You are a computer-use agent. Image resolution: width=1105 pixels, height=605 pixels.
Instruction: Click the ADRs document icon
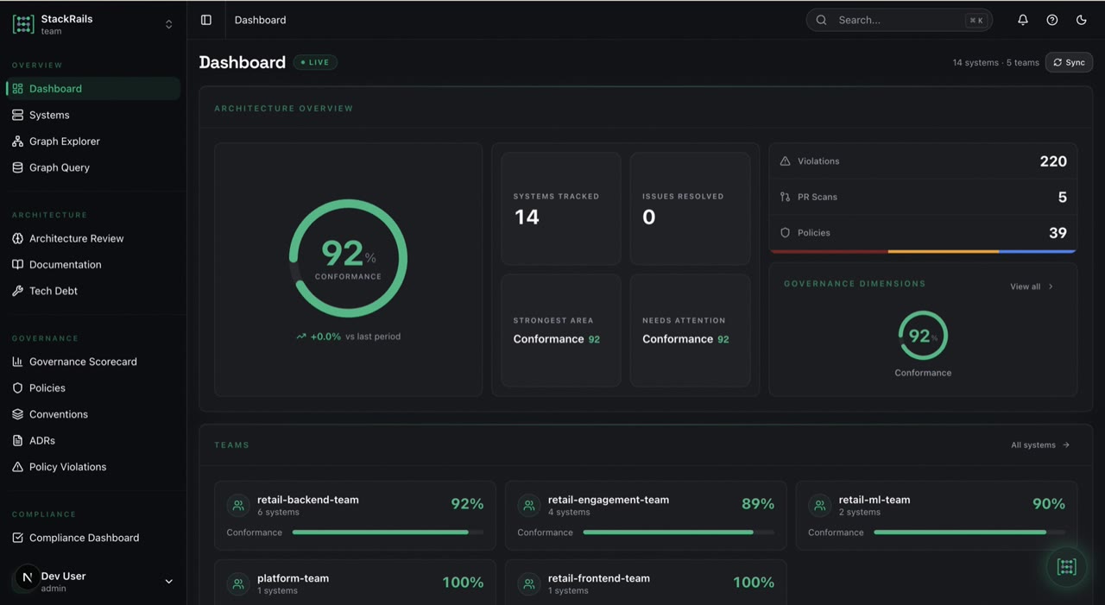point(17,441)
